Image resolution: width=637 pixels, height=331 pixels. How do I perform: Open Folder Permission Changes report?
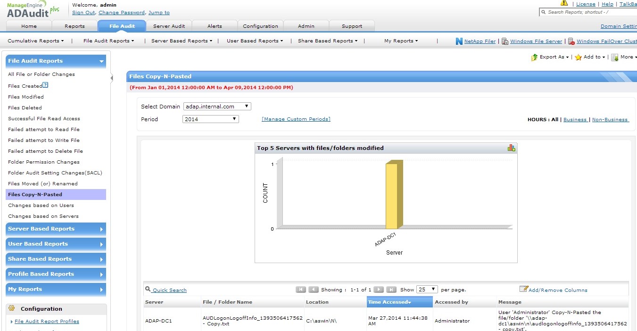point(44,162)
